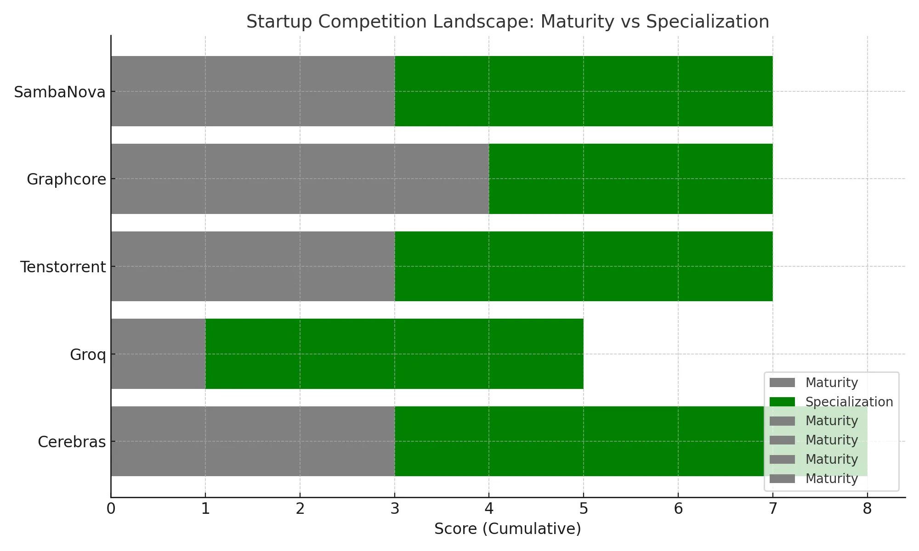This screenshot has width=919, height=551.
Task: Click the x-axis tick label 8
Action: 867,509
